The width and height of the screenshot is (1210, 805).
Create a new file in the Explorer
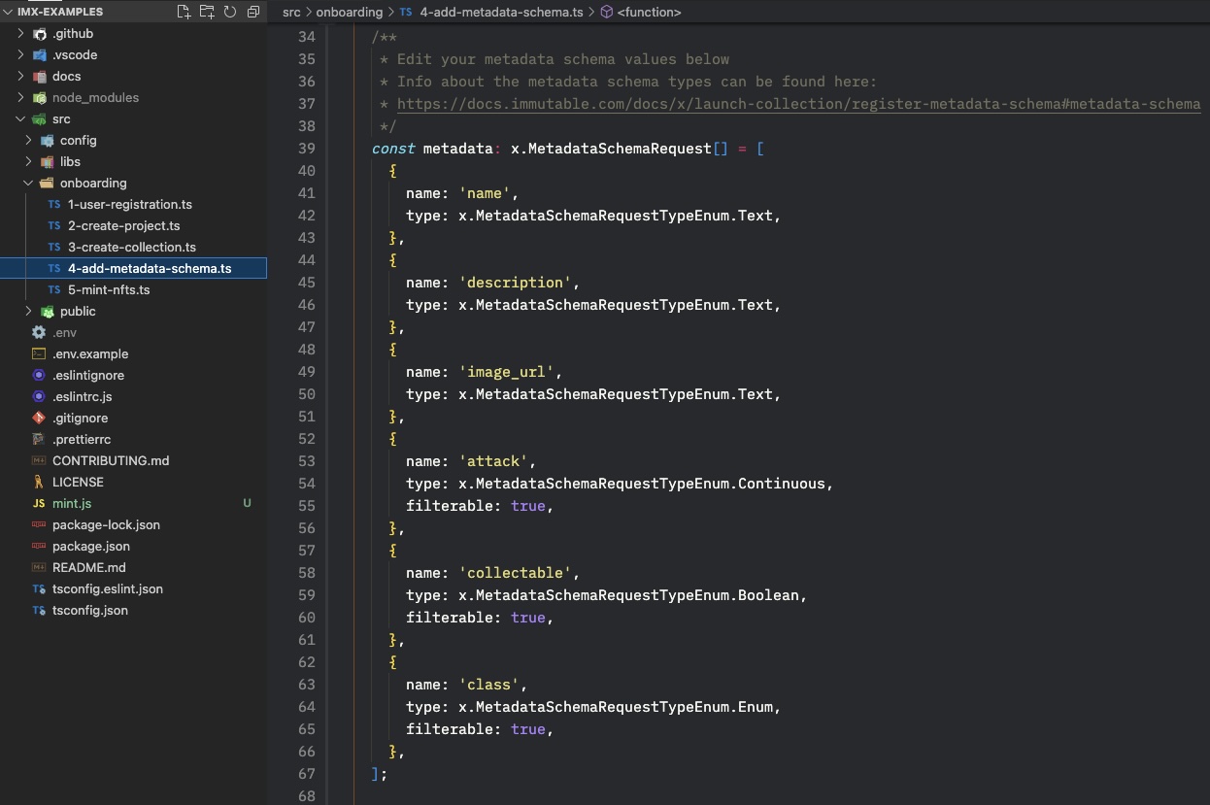coord(182,12)
